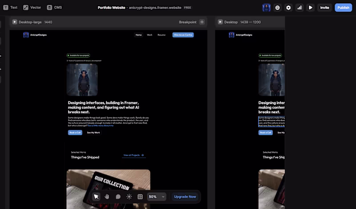Open the site settings circle icon

click(x=288, y=8)
